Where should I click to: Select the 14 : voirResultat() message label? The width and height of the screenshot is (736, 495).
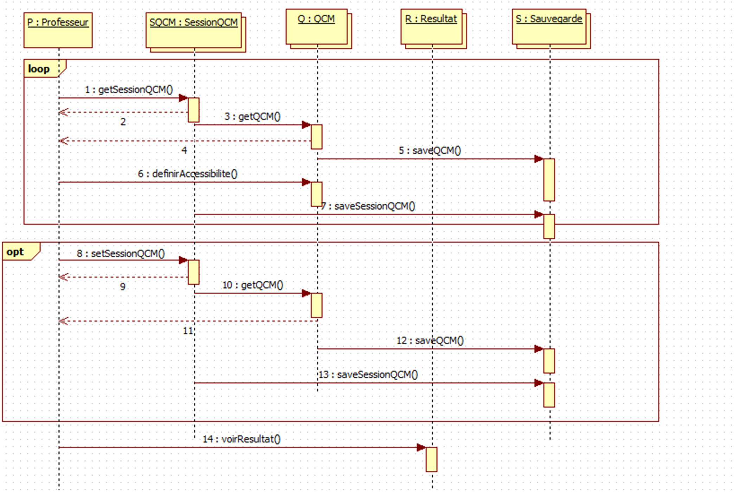(242, 439)
